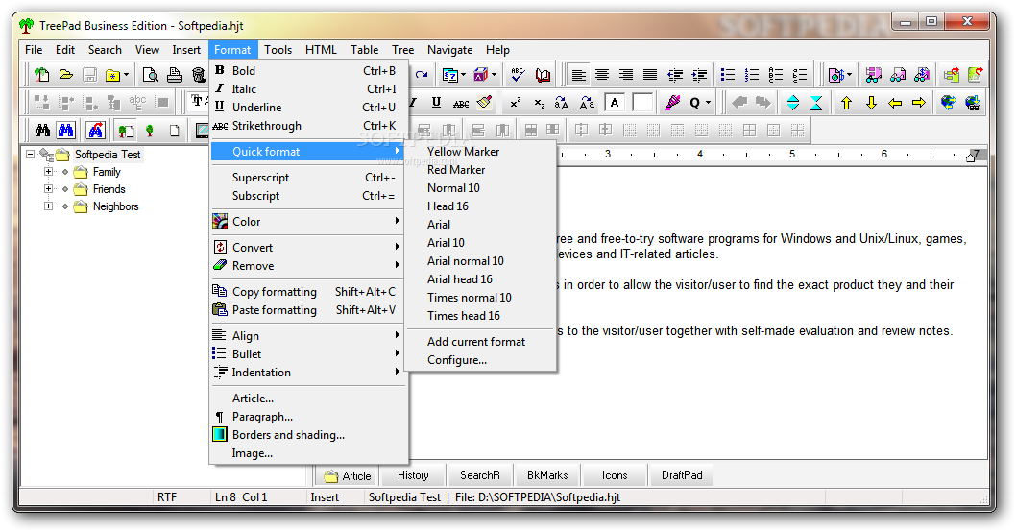This screenshot has height=532, width=1016.
Task: Toggle tree-and-article view button
Action: (126, 131)
